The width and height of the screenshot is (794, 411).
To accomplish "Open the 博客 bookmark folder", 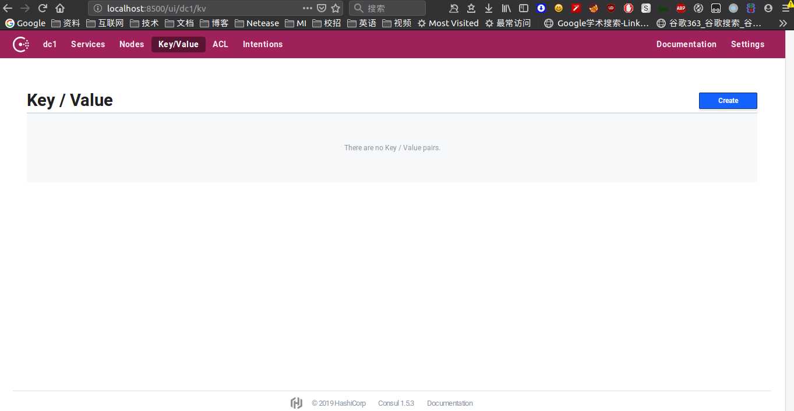I will pos(214,23).
